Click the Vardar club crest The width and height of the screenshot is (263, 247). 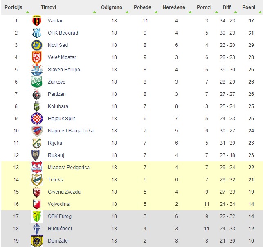(37, 21)
